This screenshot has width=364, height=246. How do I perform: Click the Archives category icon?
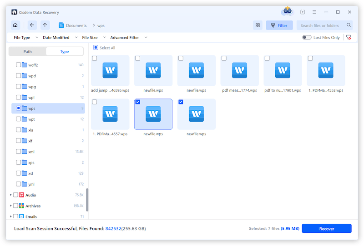21,206
